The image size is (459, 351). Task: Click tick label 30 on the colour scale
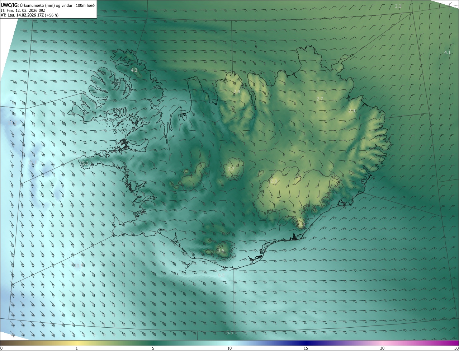[382, 348]
